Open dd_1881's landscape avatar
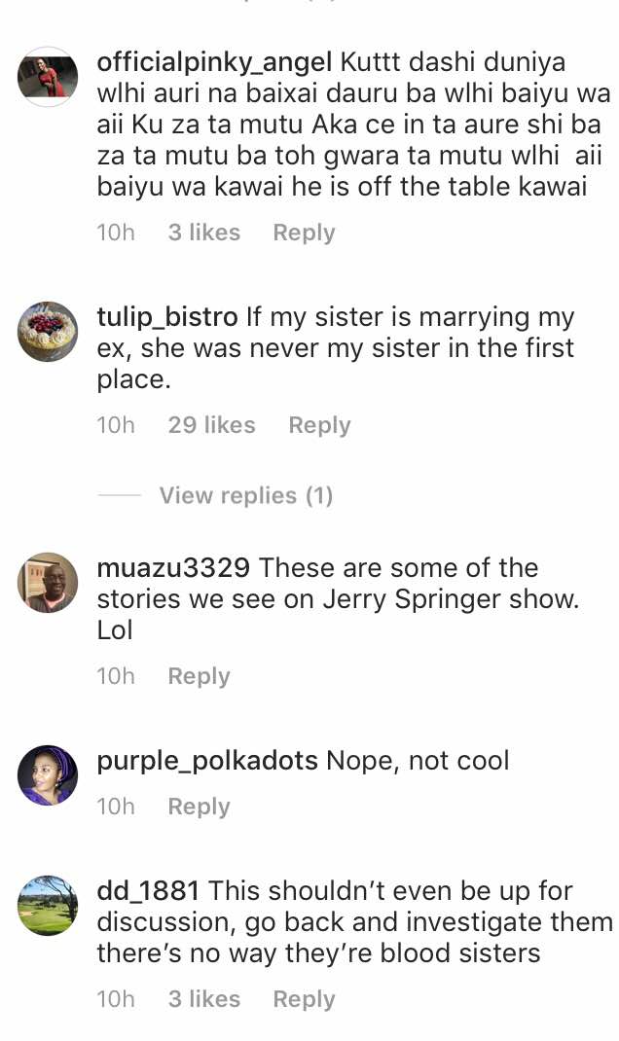 [48, 906]
